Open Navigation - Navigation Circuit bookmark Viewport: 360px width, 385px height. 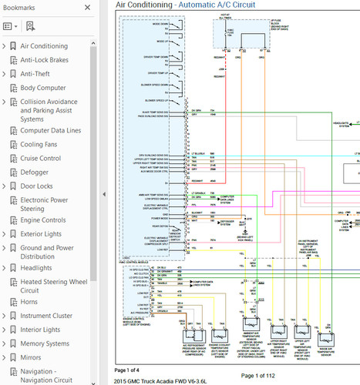tap(46, 376)
